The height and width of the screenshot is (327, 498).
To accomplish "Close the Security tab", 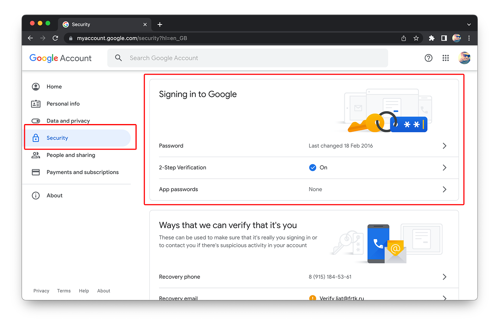I will point(145,25).
